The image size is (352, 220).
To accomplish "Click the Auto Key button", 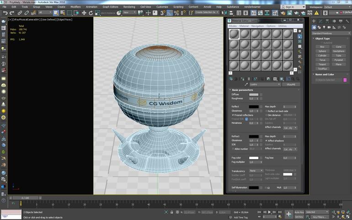I will 299,212.
